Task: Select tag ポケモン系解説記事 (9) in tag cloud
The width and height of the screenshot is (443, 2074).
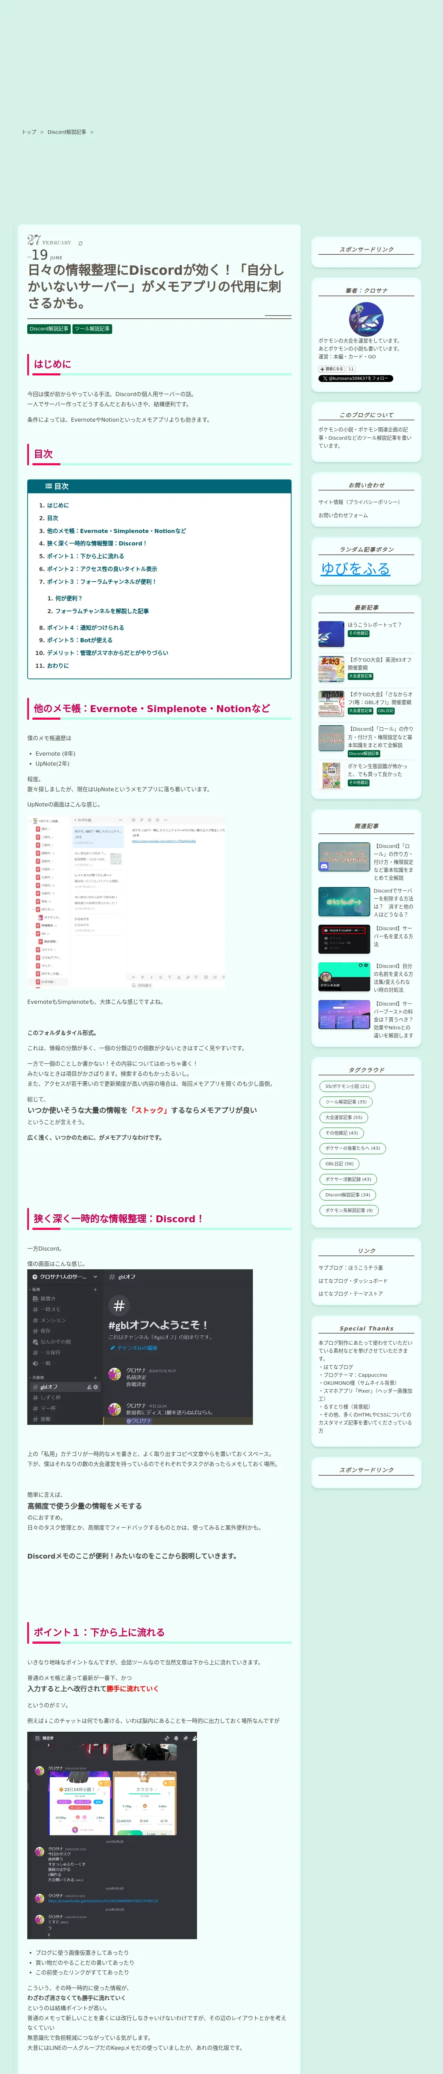Action: (349, 1210)
